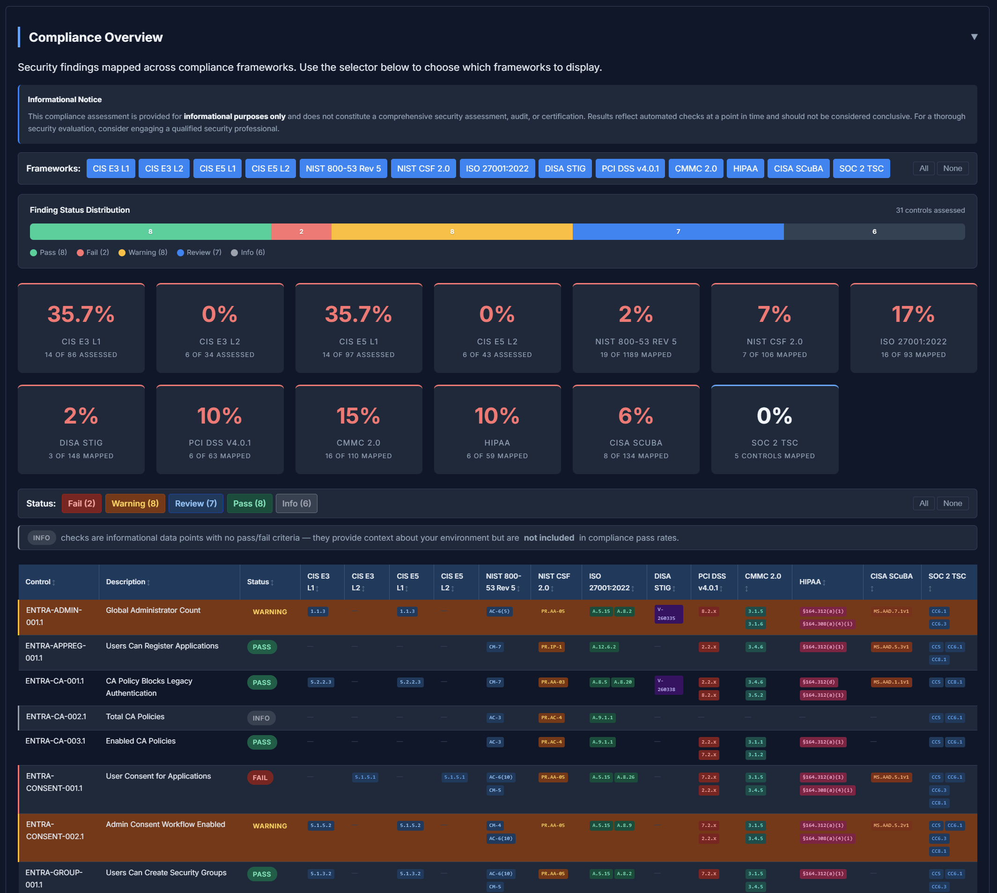Image resolution: width=997 pixels, height=893 pixels.
Task: Enable the SOC 2 TSC framework filter
Action: coord(861,168)
